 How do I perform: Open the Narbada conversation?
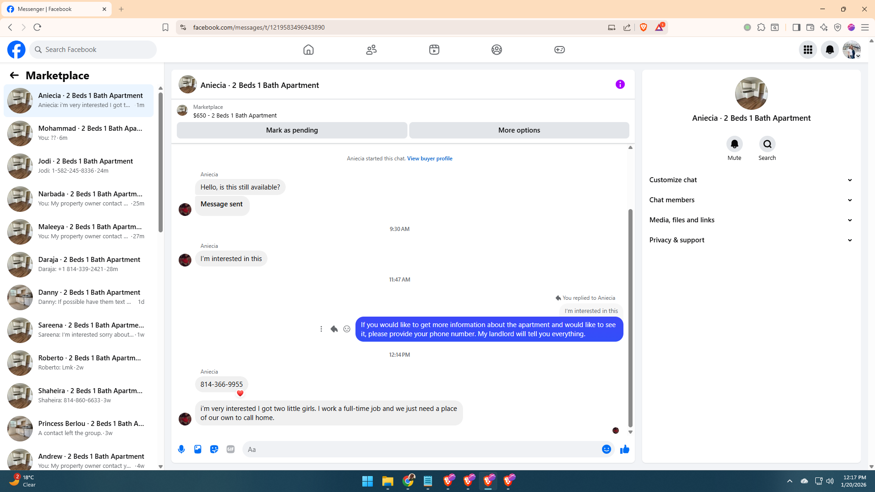pos(79,199)
